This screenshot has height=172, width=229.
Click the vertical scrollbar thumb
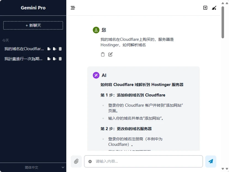223,22
